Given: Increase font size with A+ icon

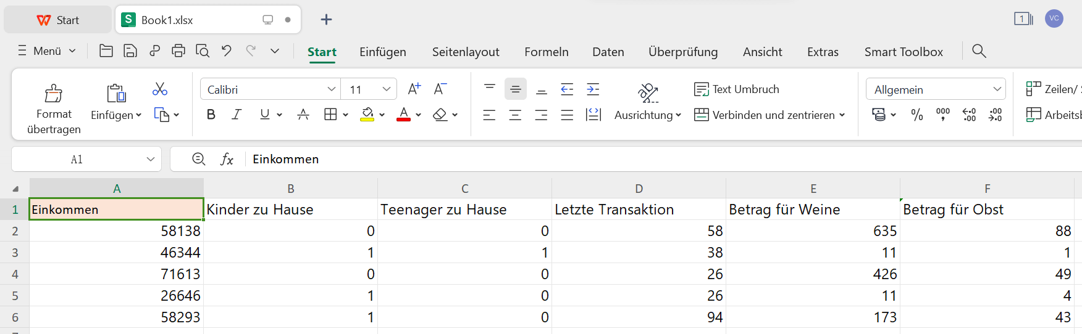Looking at the screenshot, I should (414, 89).
